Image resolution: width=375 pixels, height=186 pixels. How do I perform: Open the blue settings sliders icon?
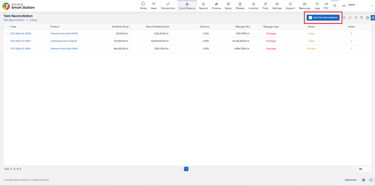click(373, 18)
